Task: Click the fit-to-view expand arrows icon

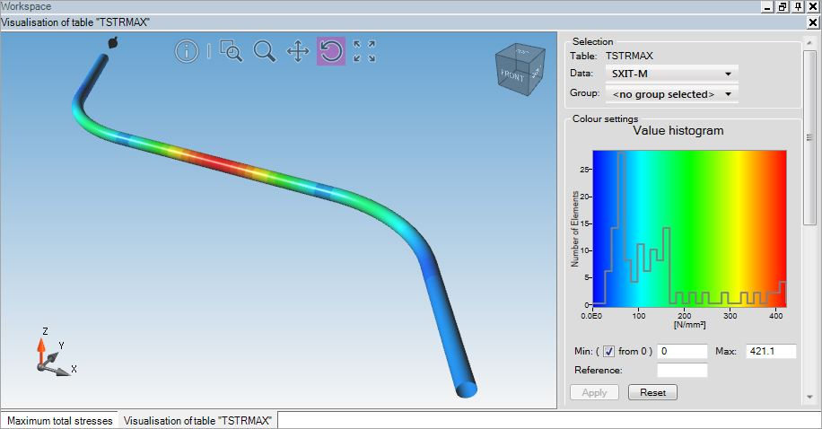Action: (x=363, y=52)
